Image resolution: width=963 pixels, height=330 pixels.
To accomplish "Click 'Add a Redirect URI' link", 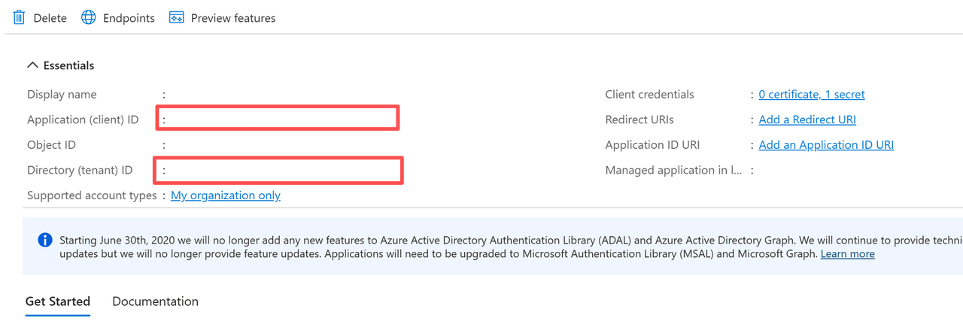I will pos(807,120).
